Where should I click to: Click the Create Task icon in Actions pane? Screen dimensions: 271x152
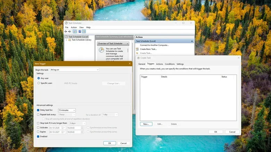(x=137, y=53)
